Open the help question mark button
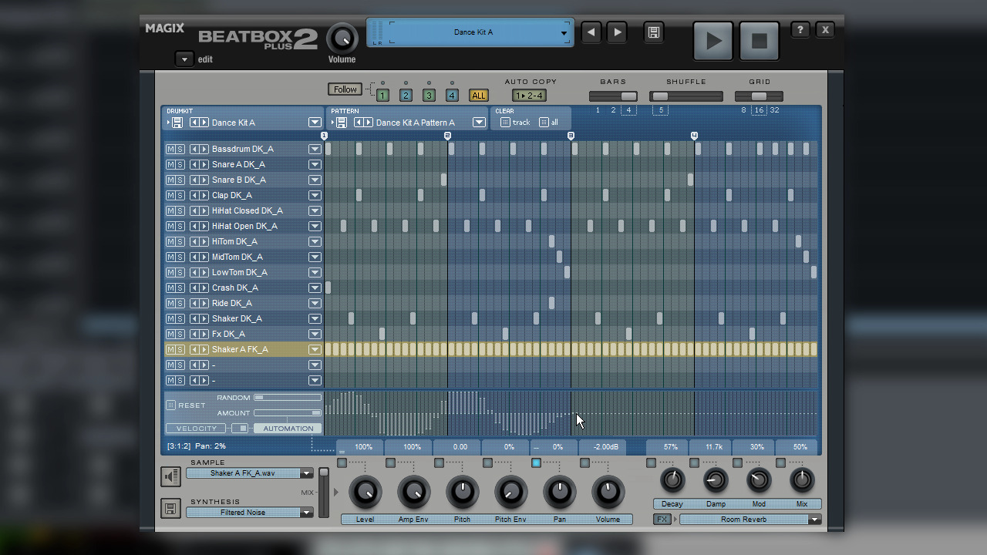The width and height of the screenshot is (987, 555). click(800, 30)
